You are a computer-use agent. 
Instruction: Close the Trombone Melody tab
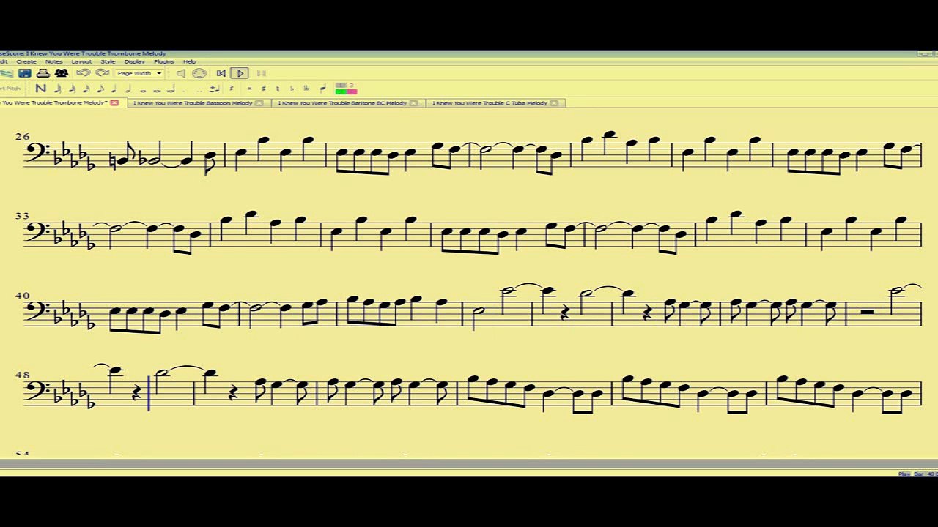(114, 103)
